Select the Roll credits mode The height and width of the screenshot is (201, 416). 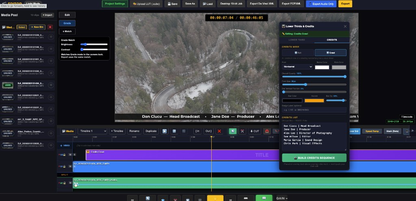pyautogui.click(x=298, y=52)
